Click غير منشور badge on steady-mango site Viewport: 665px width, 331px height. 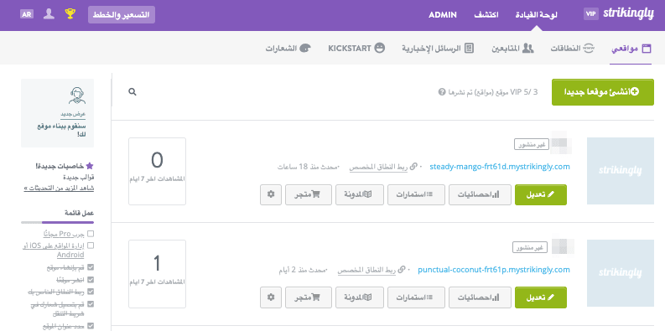click(532, 144)
